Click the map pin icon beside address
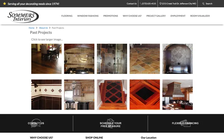Screen dimensions: 224x140 point(160,4)
